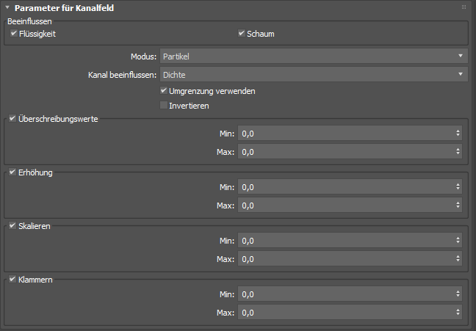Open the Modus dropdown
This screenshot has height=331, width=476.
click(x=314, y=56)
